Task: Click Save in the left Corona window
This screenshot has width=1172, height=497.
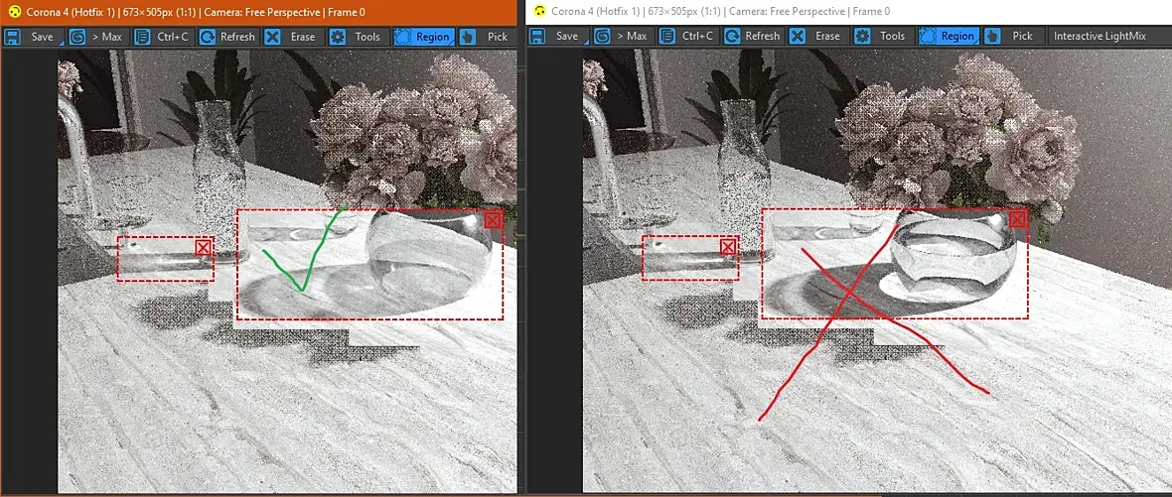Action: pos(33,37)
